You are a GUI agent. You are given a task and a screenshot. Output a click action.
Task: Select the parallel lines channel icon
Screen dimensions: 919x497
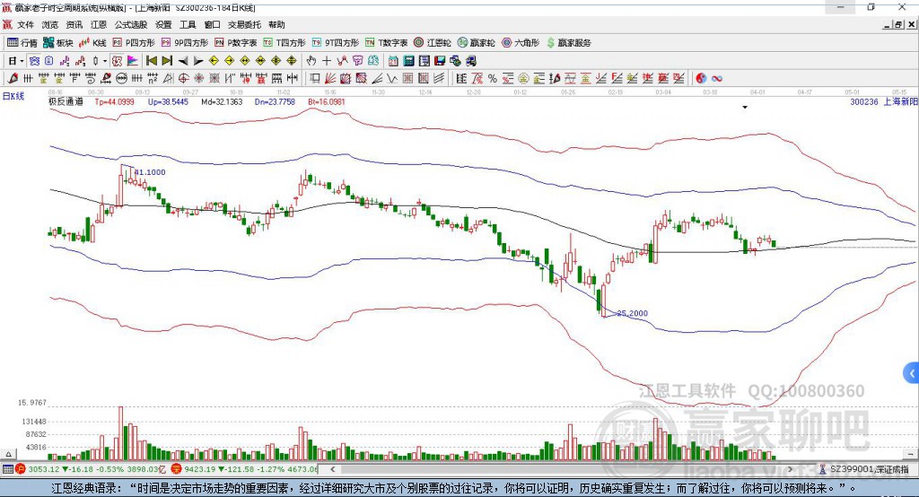pyautogui.click(x=439, y=79)
